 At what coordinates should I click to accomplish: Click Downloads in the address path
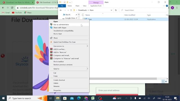tap(82, 10)
